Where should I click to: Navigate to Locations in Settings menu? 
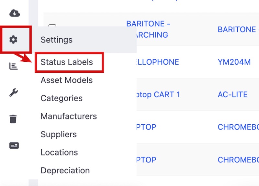(x=59, y=152)
